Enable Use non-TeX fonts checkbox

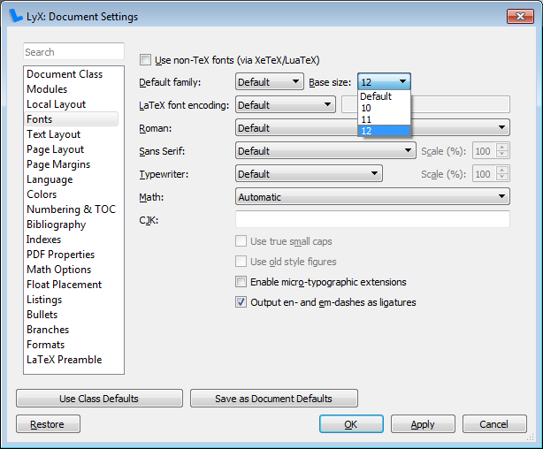pos(145,60)
